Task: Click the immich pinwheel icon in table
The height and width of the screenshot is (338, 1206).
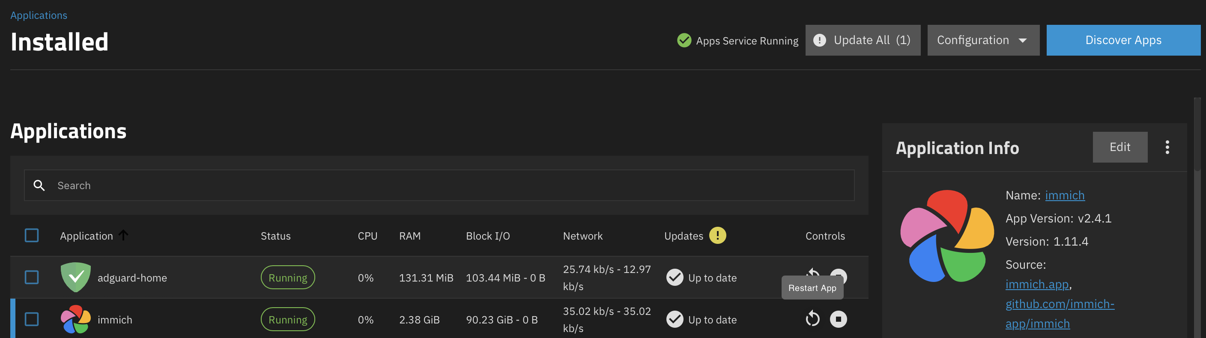Action: (x=75, y=319)
